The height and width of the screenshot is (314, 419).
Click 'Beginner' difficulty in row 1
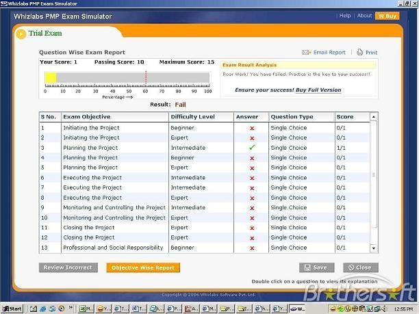click(182, 128)
